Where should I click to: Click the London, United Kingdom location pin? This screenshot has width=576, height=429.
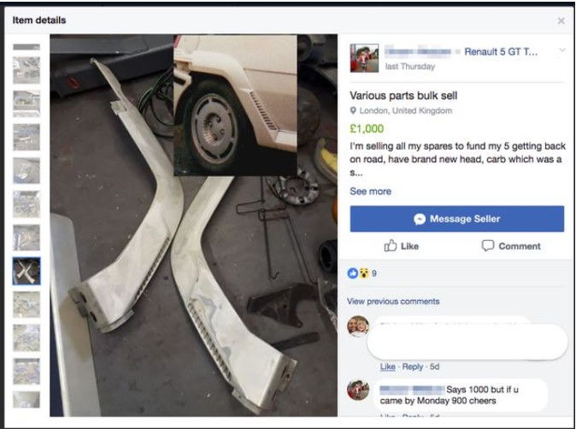click(354, 110)
